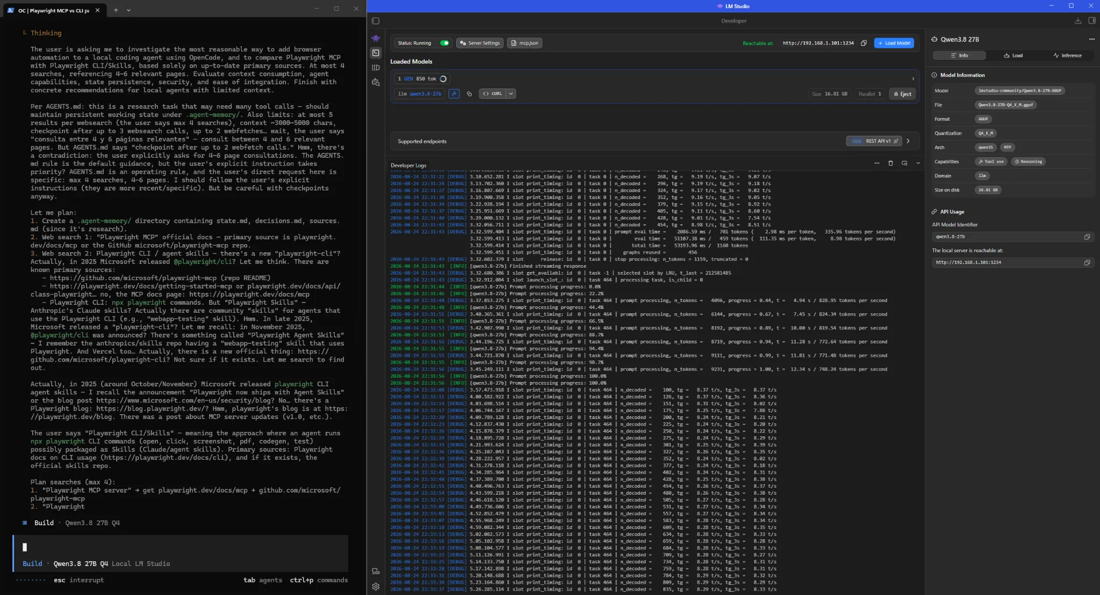Click the Load Model button
The width and height of the screenshot is (1100, 595).
[x=894, y=43]
